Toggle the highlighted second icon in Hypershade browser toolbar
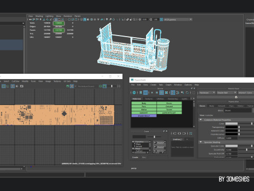 click(x=146, y=92)
